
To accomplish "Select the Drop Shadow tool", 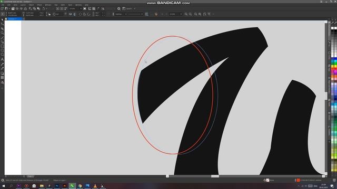I will [2, 73].
